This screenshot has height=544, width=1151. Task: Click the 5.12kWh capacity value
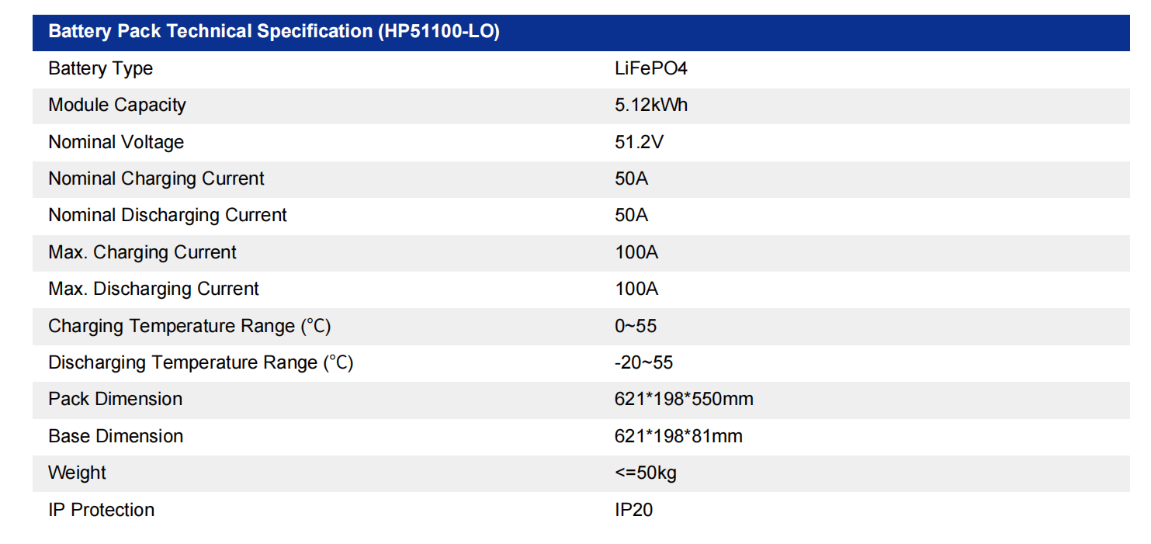click(650, 105)
